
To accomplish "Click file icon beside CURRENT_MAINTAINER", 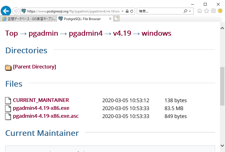I will (8, 100).
